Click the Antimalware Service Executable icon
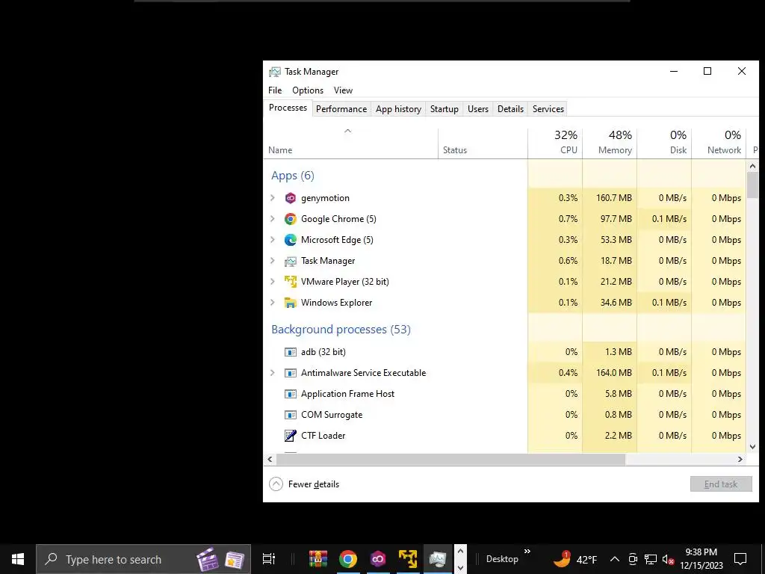Viewport: 765px width, 574px height. [x=291, y=373]
